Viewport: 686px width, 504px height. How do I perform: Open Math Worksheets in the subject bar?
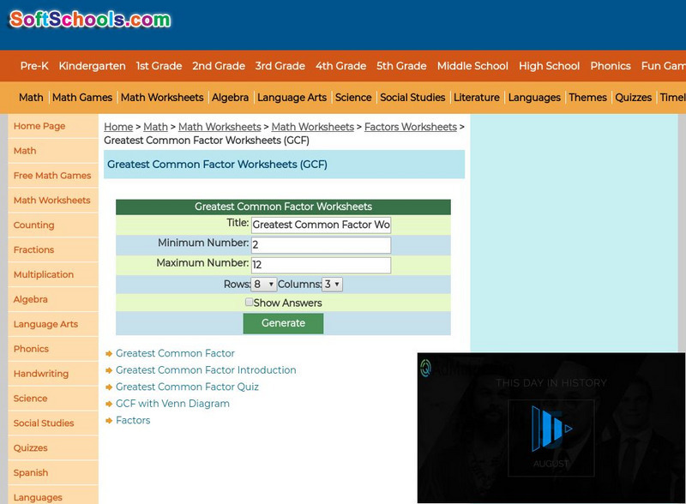click(x=162, y=98)
